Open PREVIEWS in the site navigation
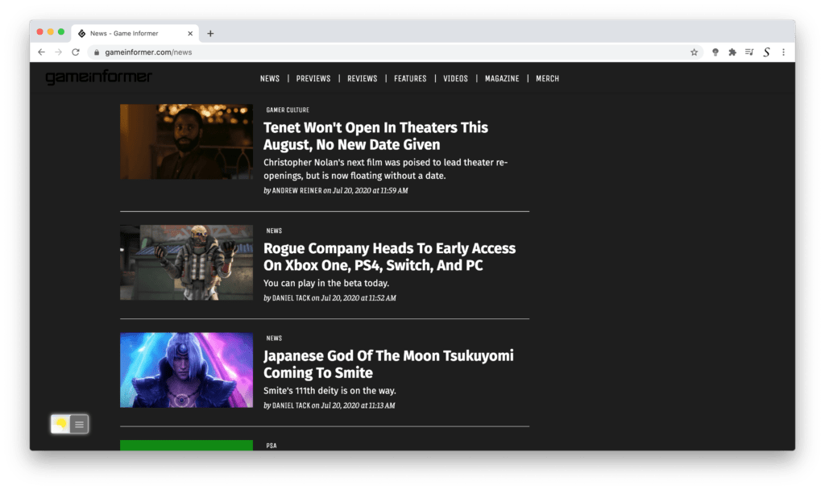The height and width of the screenshot is (490, 825). coord(313,78)
